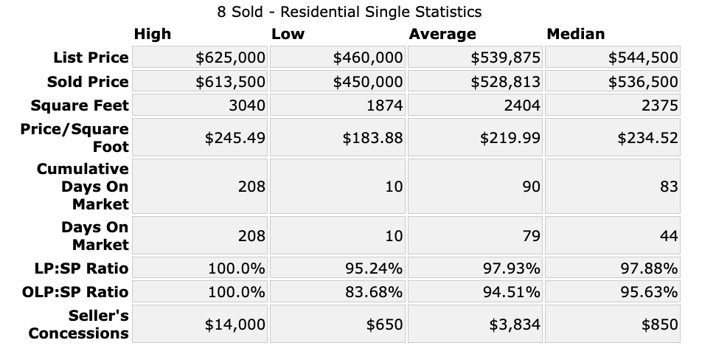Click the Average List Price $539,875
The image size is (702, 354).
coord(506,58)
